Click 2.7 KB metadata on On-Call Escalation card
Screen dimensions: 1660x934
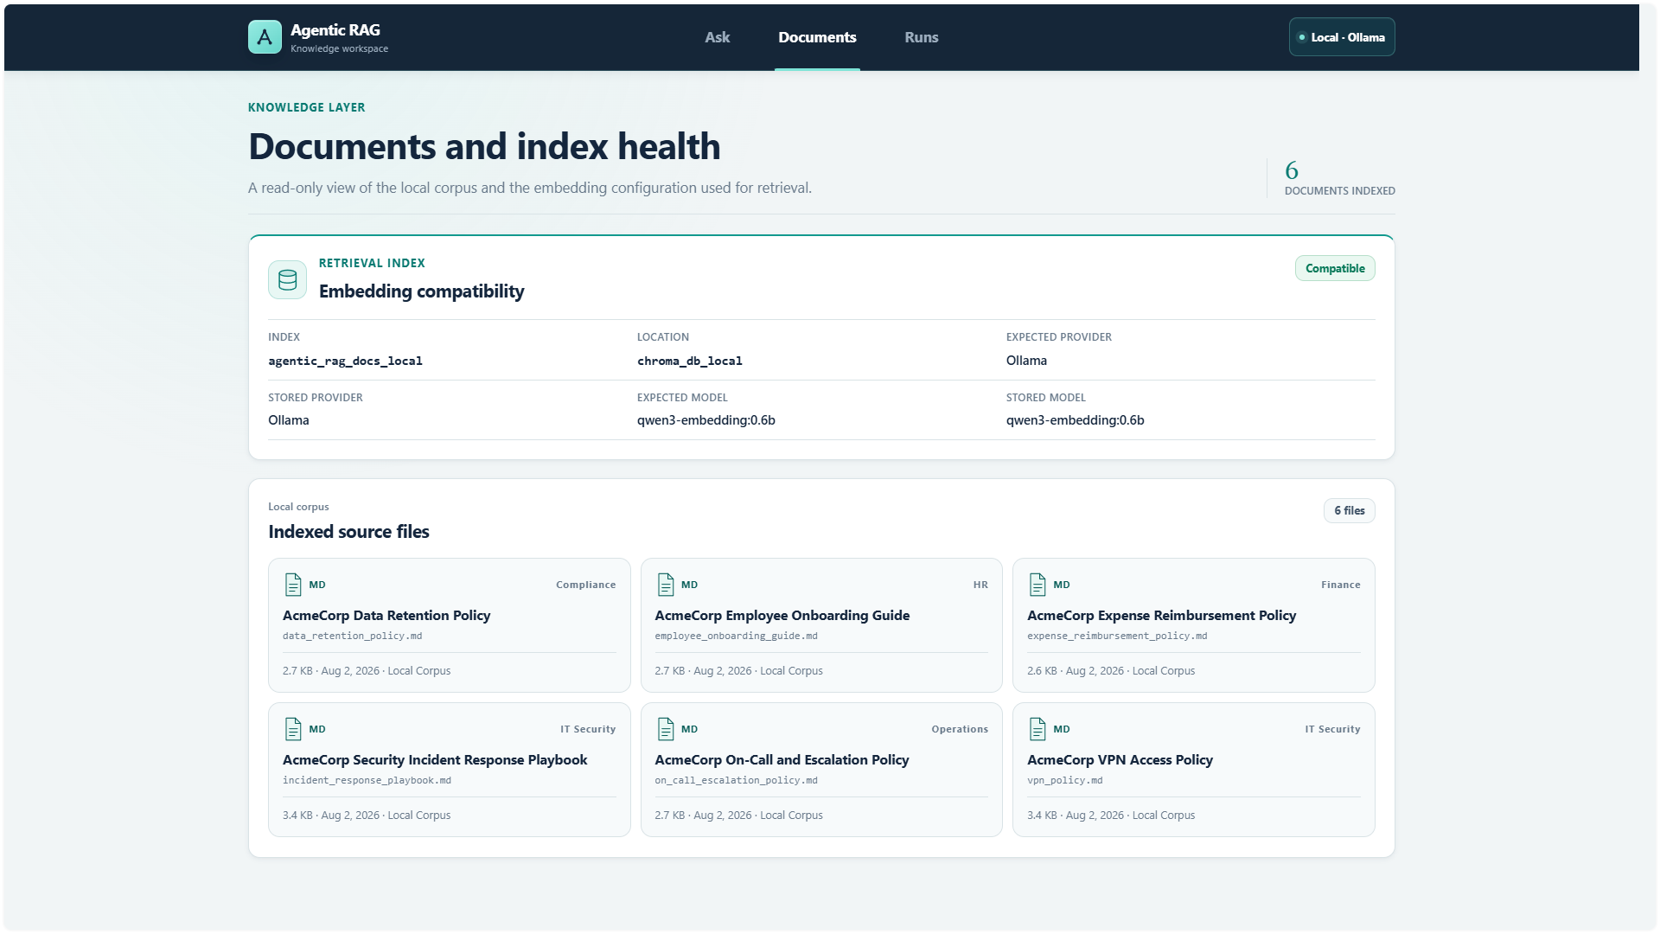click(738, 816)
